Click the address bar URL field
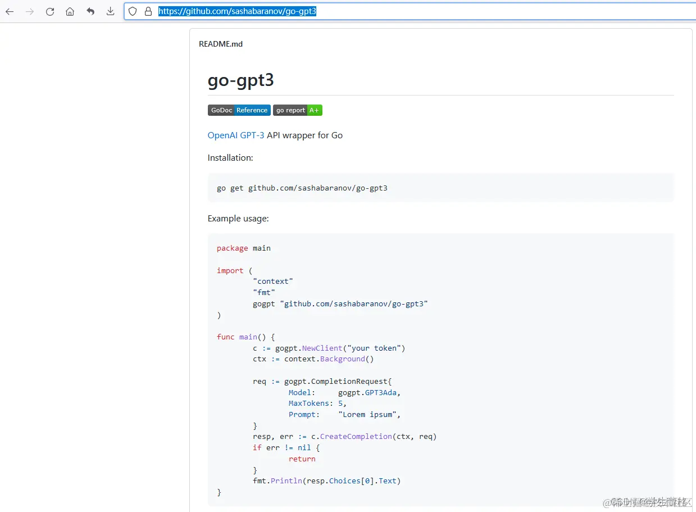This screenshot has width=696, height=512. [x=410, y=11]
